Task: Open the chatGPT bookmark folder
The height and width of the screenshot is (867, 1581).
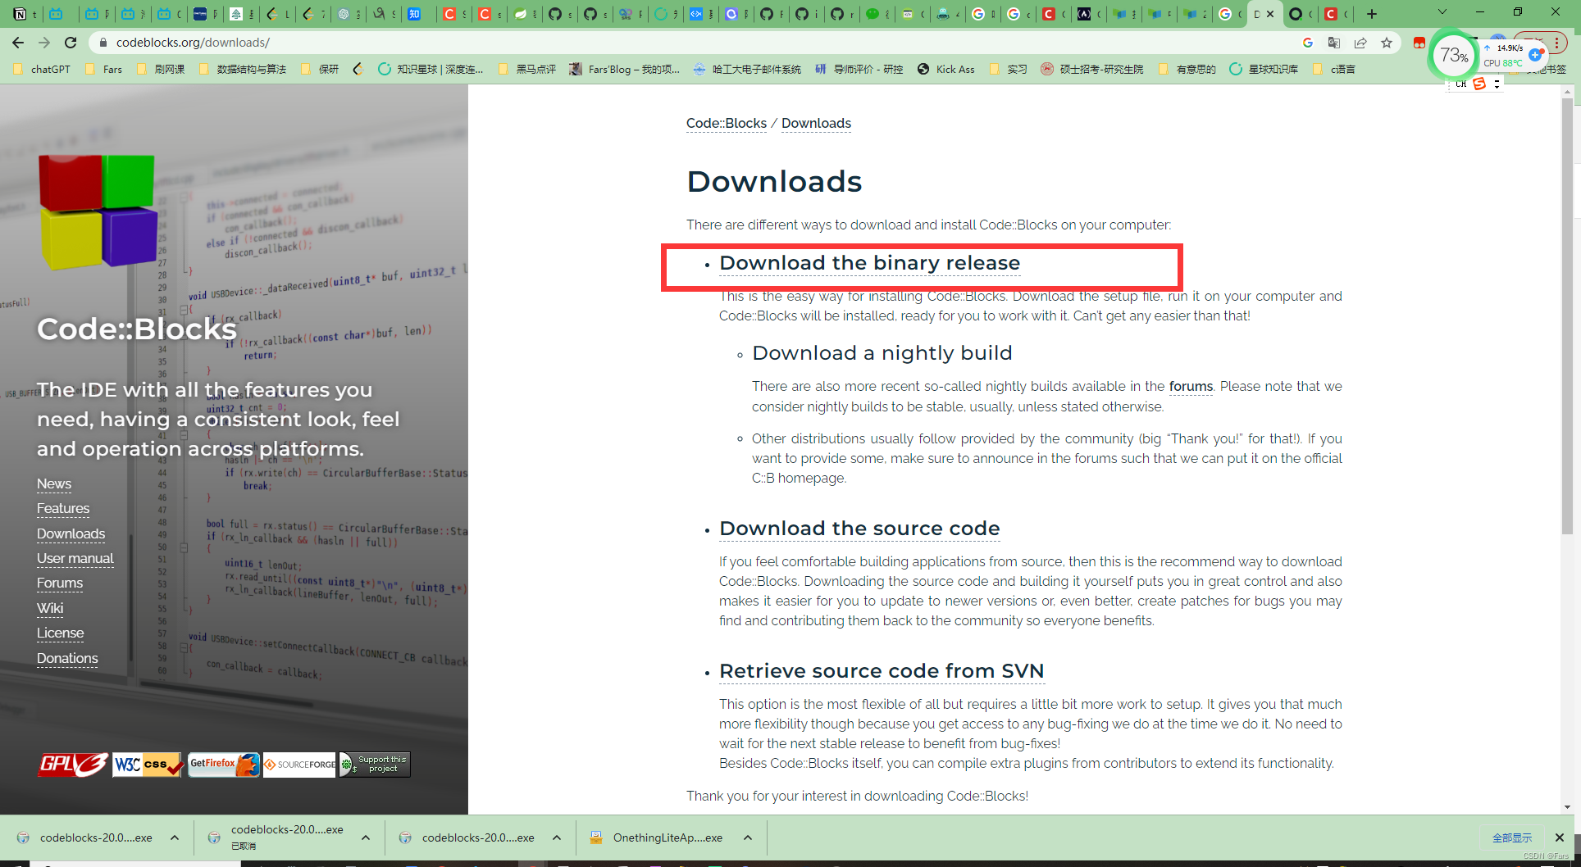Action: tap(42, 69)
